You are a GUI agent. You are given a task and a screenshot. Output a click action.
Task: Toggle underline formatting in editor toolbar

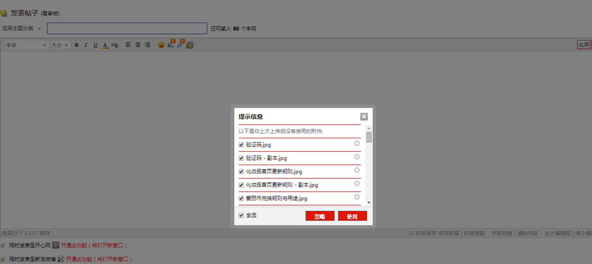click(x=96, y=45)
